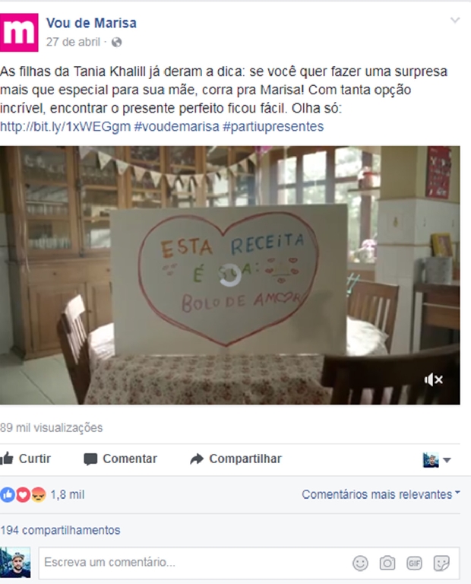This screenshot has height=584, width=471.
Task: Open the 194 compartilhamentos link
Action: 60,530
